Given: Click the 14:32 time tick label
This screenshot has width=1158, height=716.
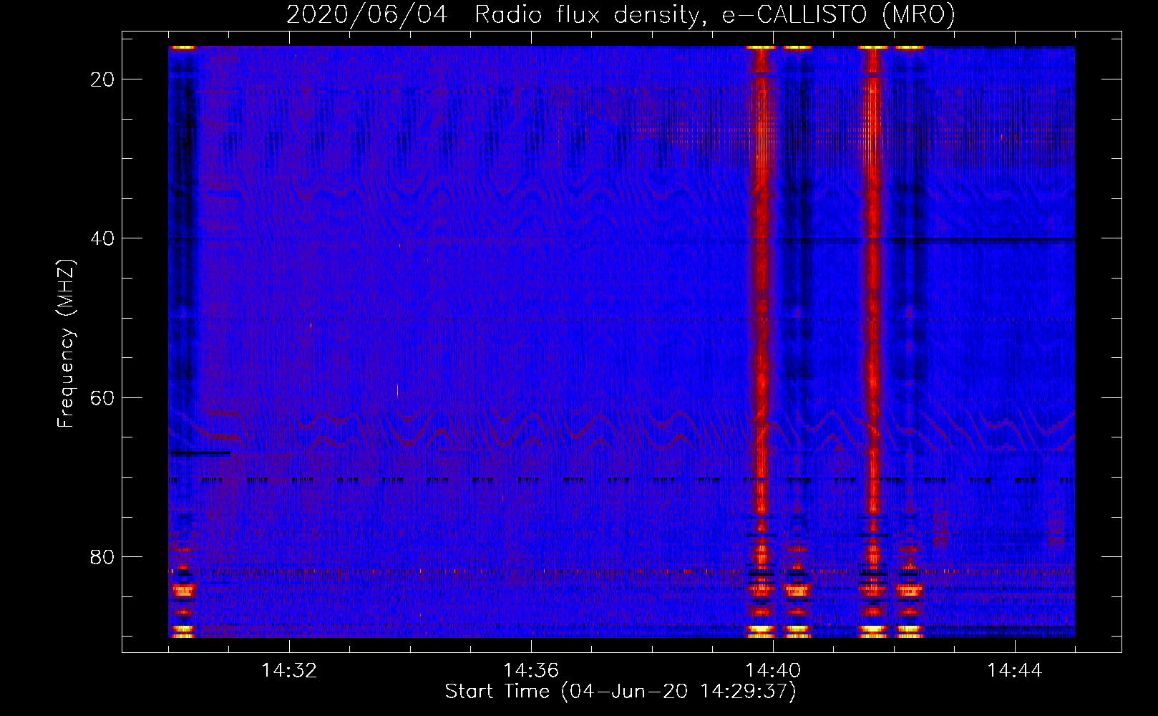Looking at the screenshot, I should [289, 671].
